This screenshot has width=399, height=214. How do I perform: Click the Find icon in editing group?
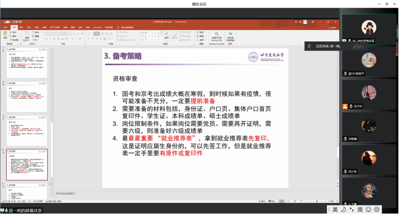coord(201,31)
